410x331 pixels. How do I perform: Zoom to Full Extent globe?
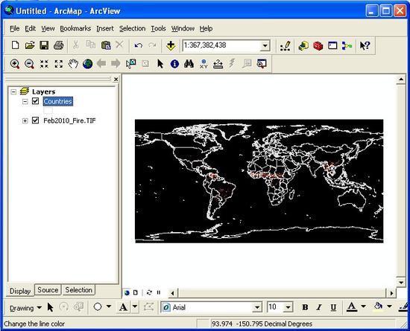pyautogui.click(x=88, y=64)
